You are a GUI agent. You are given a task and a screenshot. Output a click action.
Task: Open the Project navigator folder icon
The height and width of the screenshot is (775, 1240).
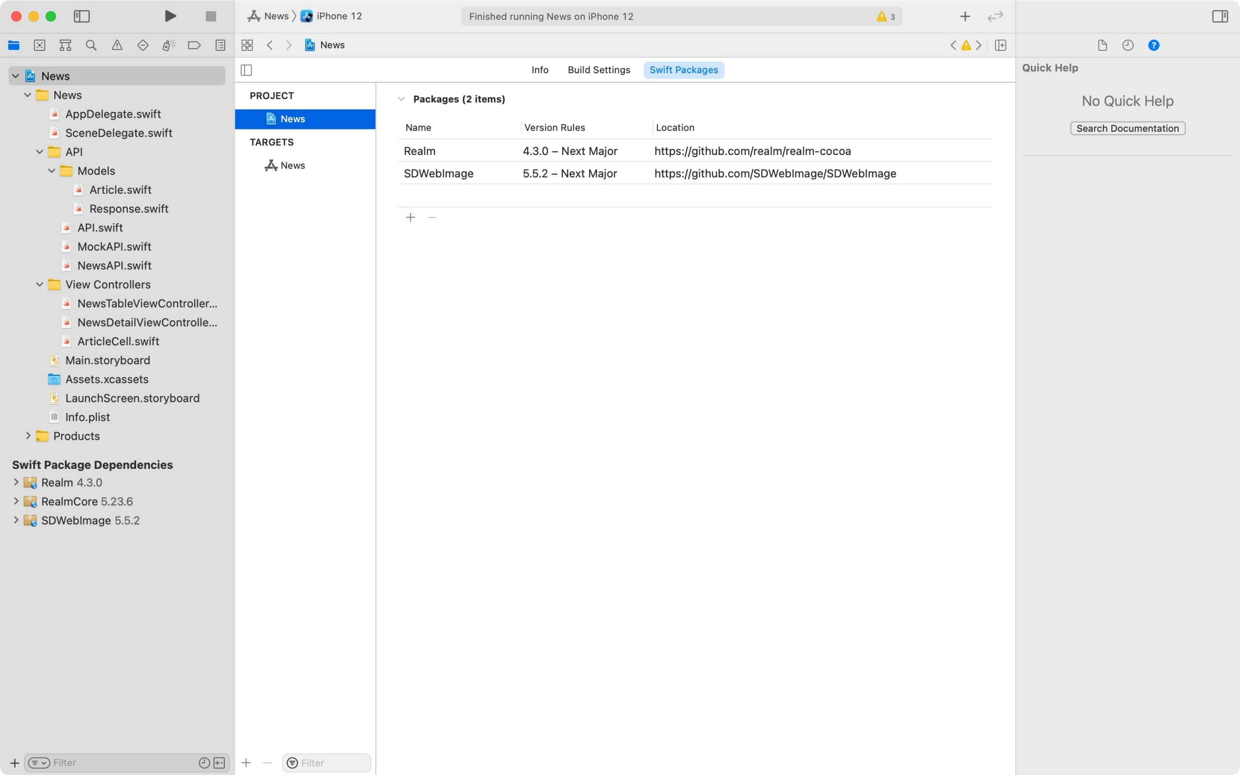14,45
